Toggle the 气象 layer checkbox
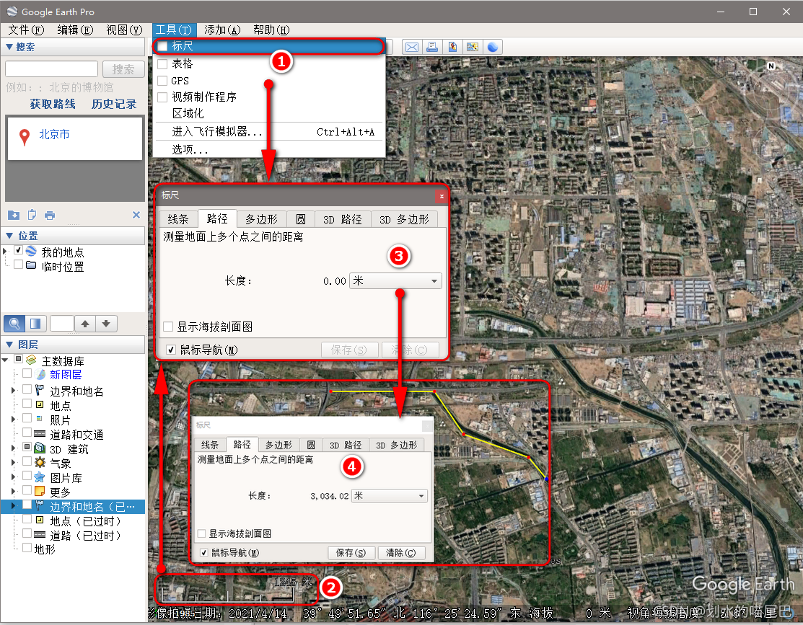 coord(27,461)
